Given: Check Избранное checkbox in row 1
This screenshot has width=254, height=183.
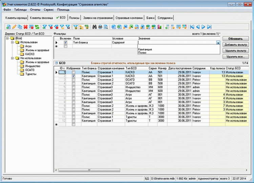Looking at the screenshot, I should pyautogui.click(x=73, y=72).
